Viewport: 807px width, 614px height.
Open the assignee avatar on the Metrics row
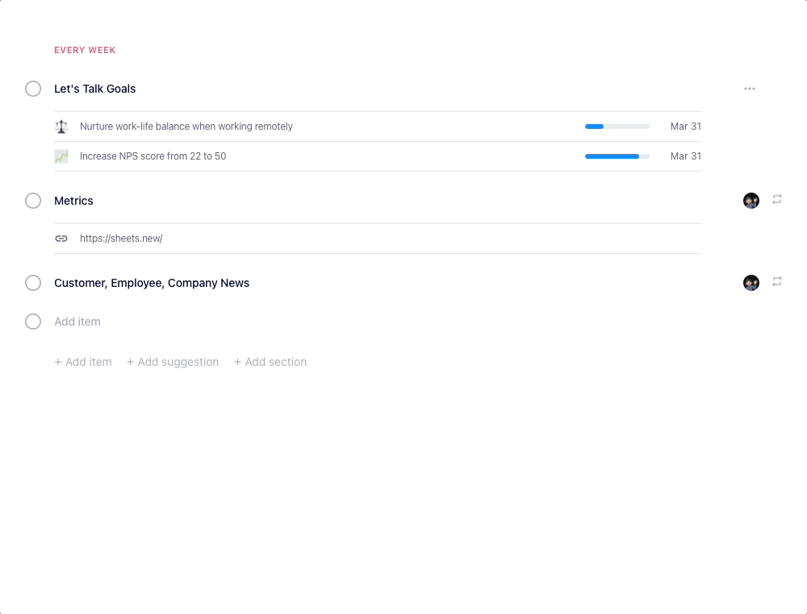click(x=751, y=201)
